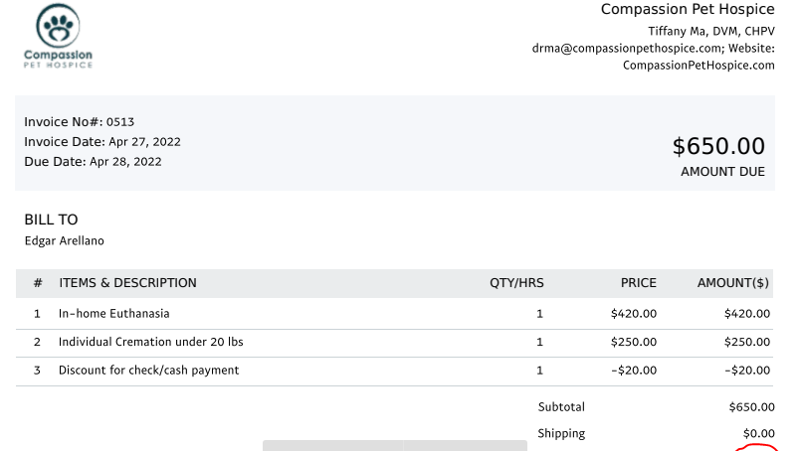
Task: Click the AMOUNT($) column header
Action: [x=733, y=283]
